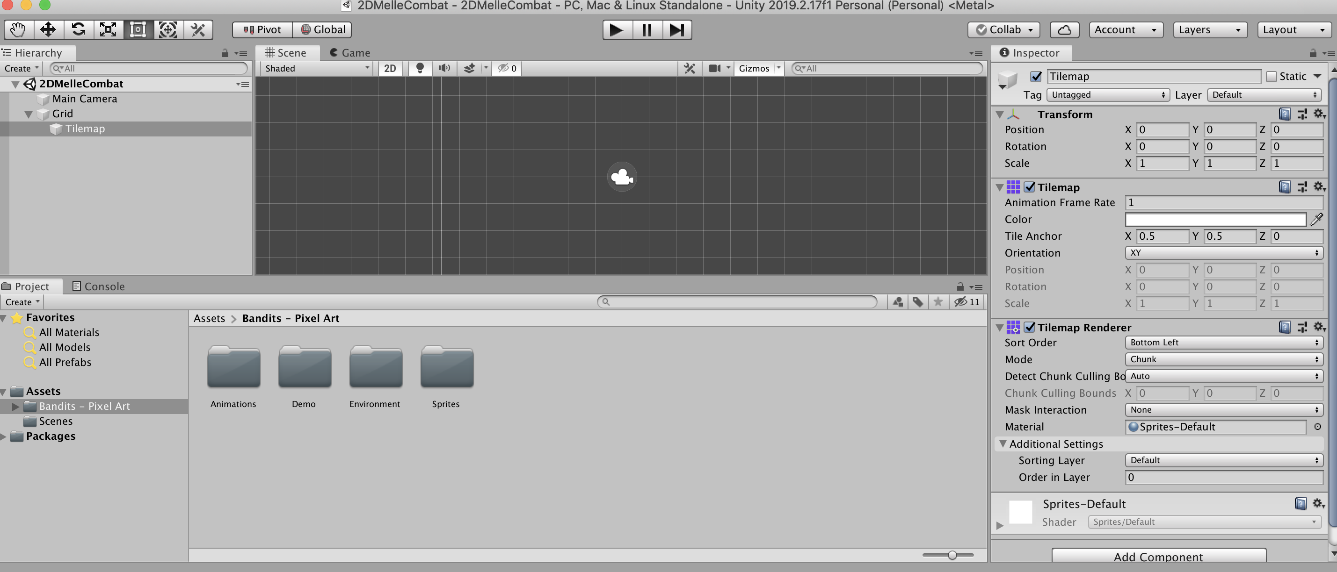Open custom editor tools wrench icon
The height and width of the screenshot is (572, 1337).
click(198, 29)
